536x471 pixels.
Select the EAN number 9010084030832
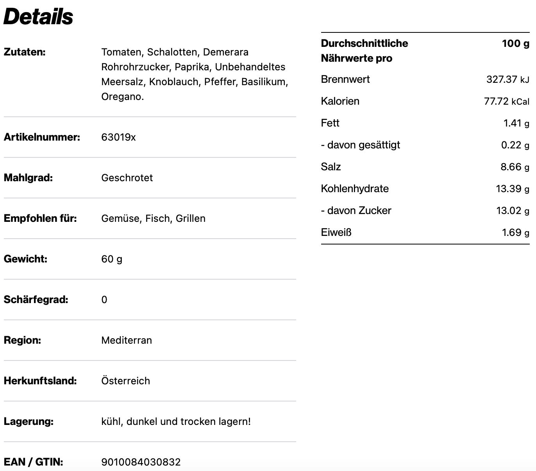(141, 462)
